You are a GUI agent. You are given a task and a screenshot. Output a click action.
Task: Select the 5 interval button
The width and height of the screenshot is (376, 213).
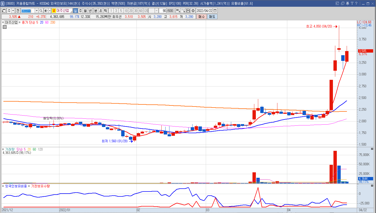tap(121, 11)
